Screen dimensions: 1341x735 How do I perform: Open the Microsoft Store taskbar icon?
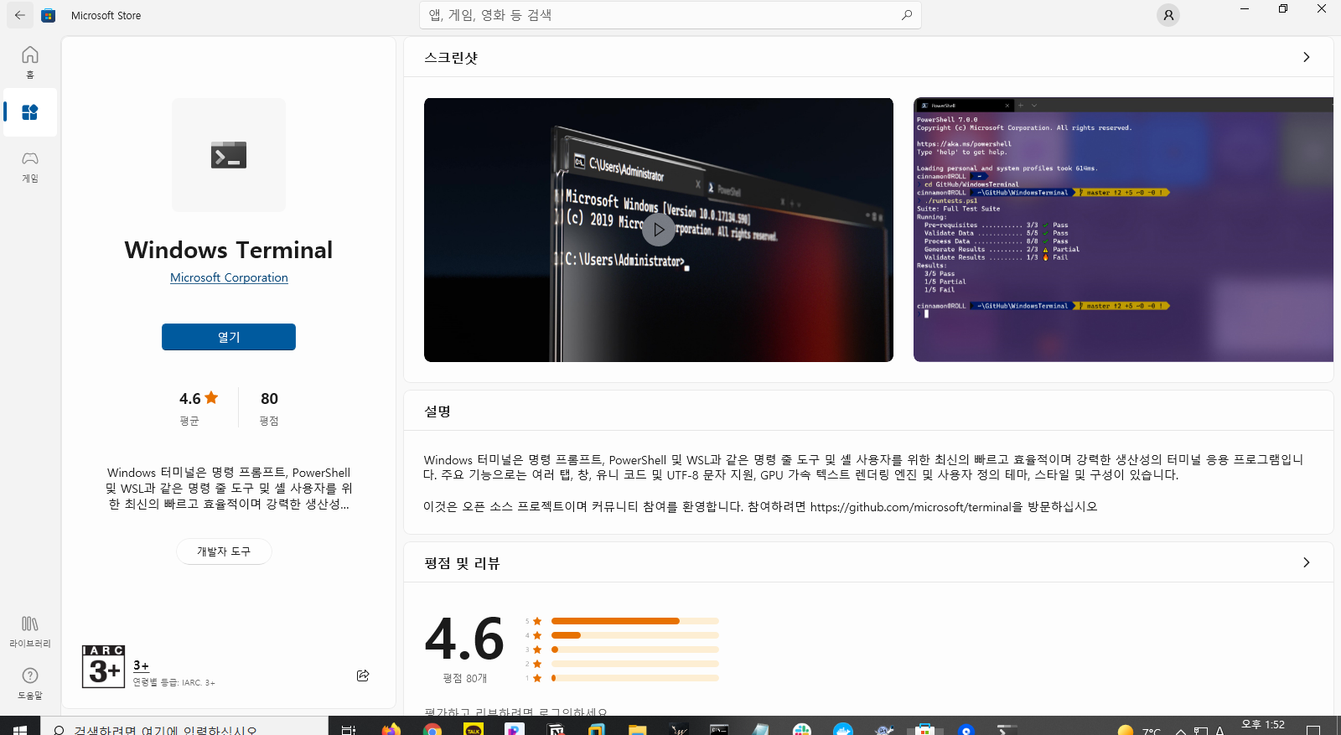tap(924, 729)
